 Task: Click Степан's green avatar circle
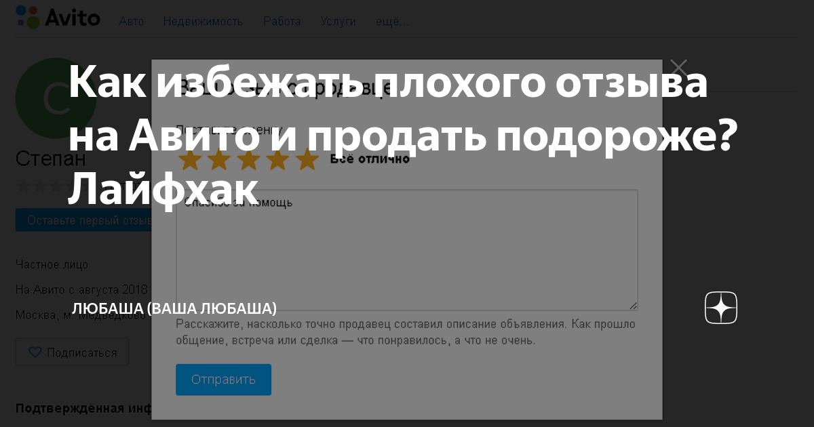[x=56, y=98]
